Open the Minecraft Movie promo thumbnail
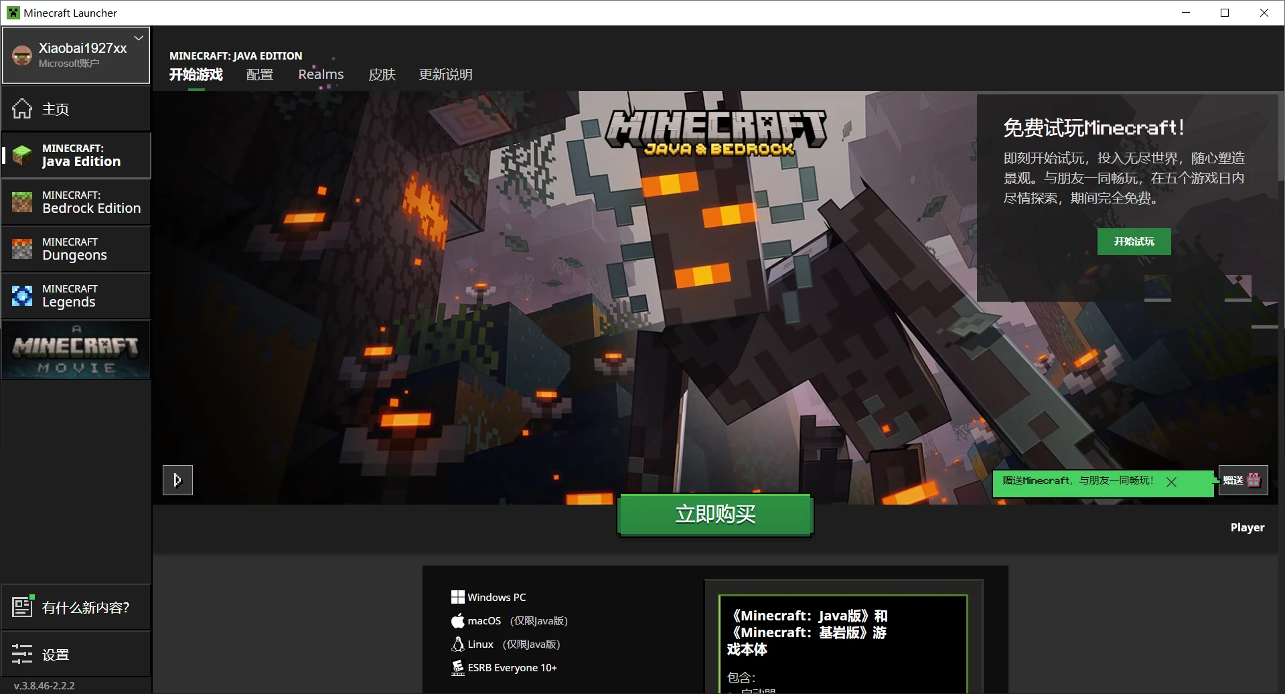Image resolution: width=1285 pixels, height=694 pixels. click(76, 350)
